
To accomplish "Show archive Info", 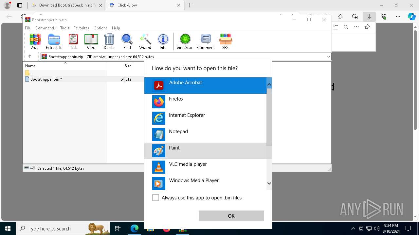I will [163, 41].
